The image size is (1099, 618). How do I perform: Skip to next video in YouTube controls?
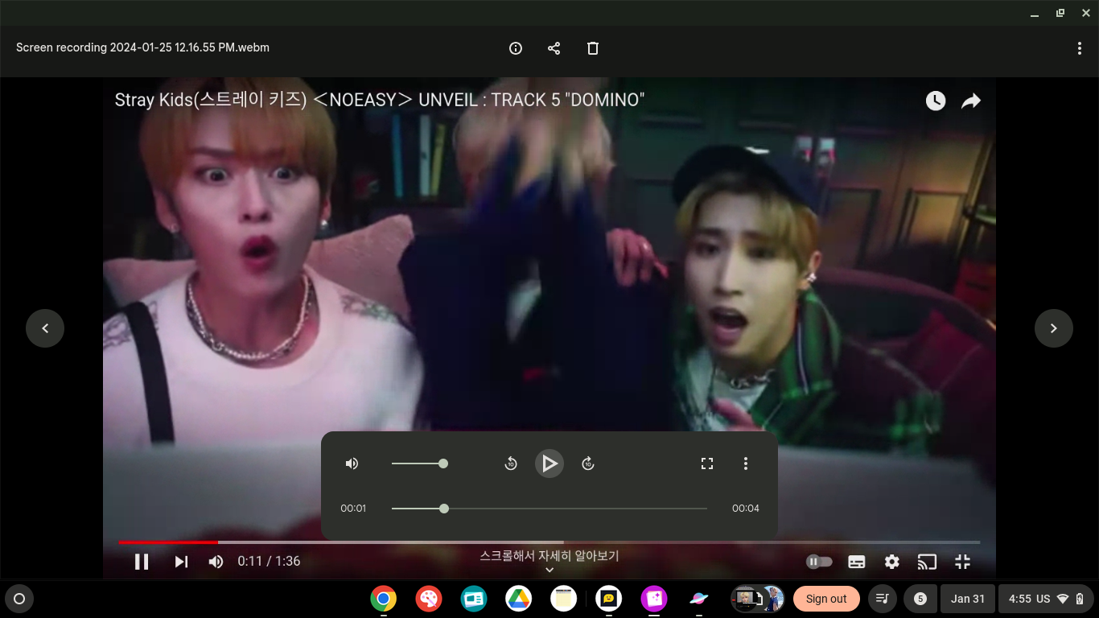pos(181,562)
